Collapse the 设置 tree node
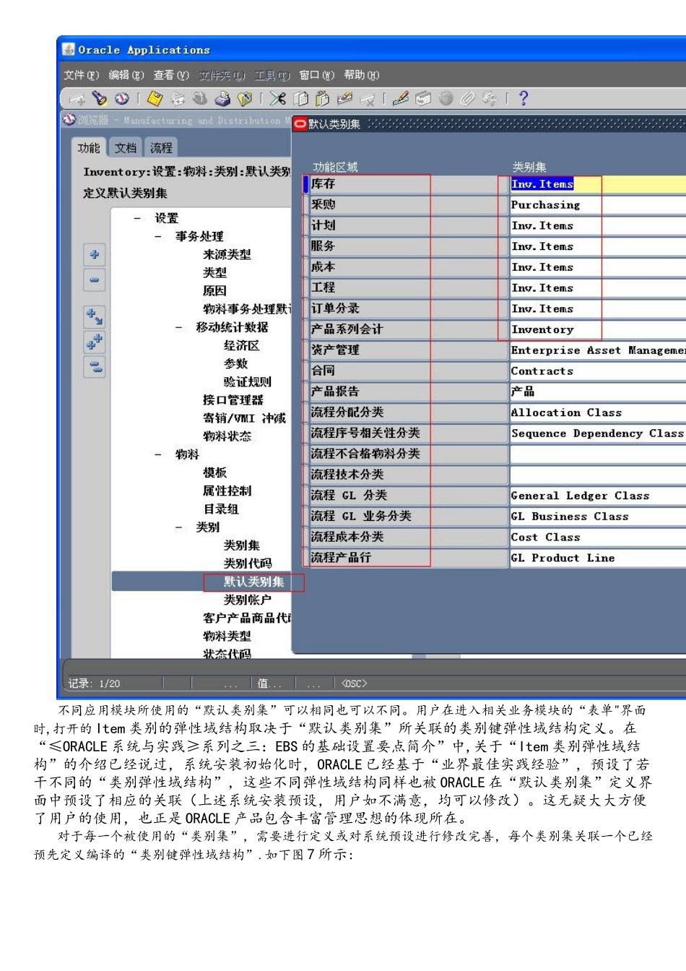Screen dimensions: 686x971 click(137, 218)
